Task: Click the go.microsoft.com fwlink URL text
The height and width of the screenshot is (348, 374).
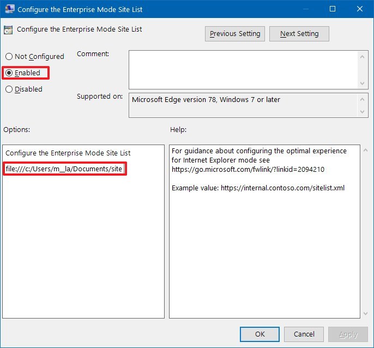Action: pyautogui.click(x=248, y=169)
